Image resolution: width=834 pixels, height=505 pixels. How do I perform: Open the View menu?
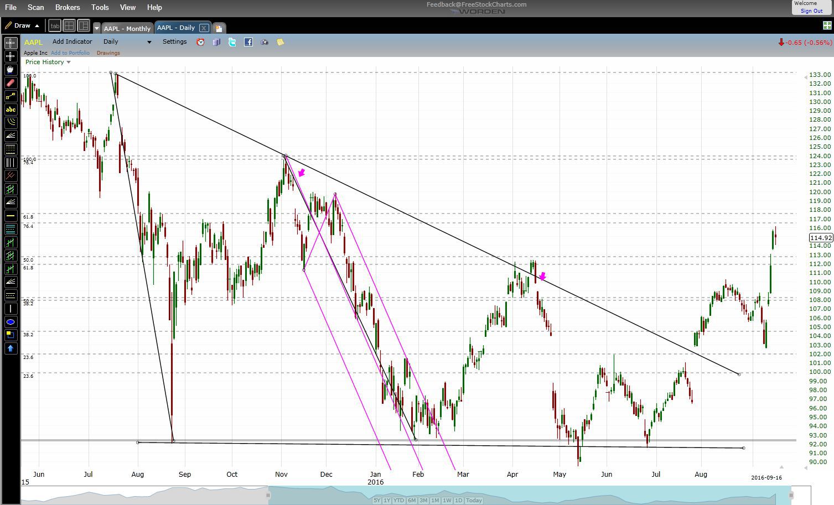(x=128, y=7)
